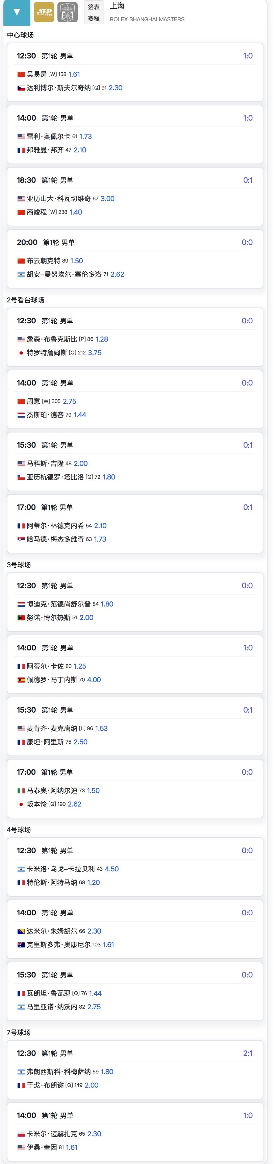
Task: Click the ROLEX SHANGHAI MASTERS title text
Action: click(x=147, y=20)
